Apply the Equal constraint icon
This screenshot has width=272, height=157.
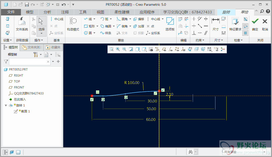[x=206, y=26]
